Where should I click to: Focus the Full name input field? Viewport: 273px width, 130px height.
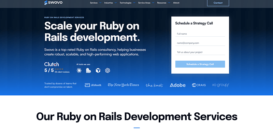[x=200, y=34]
